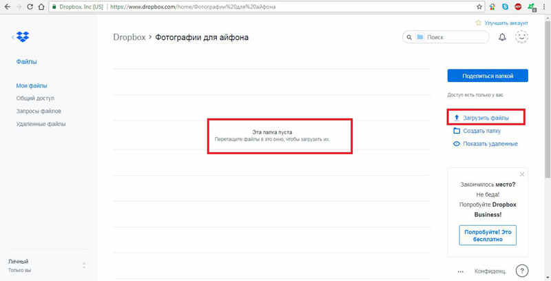Collapse sidebar with the chevron beside logo
Viewport: 551px width, 281px height.
(12, 37)
